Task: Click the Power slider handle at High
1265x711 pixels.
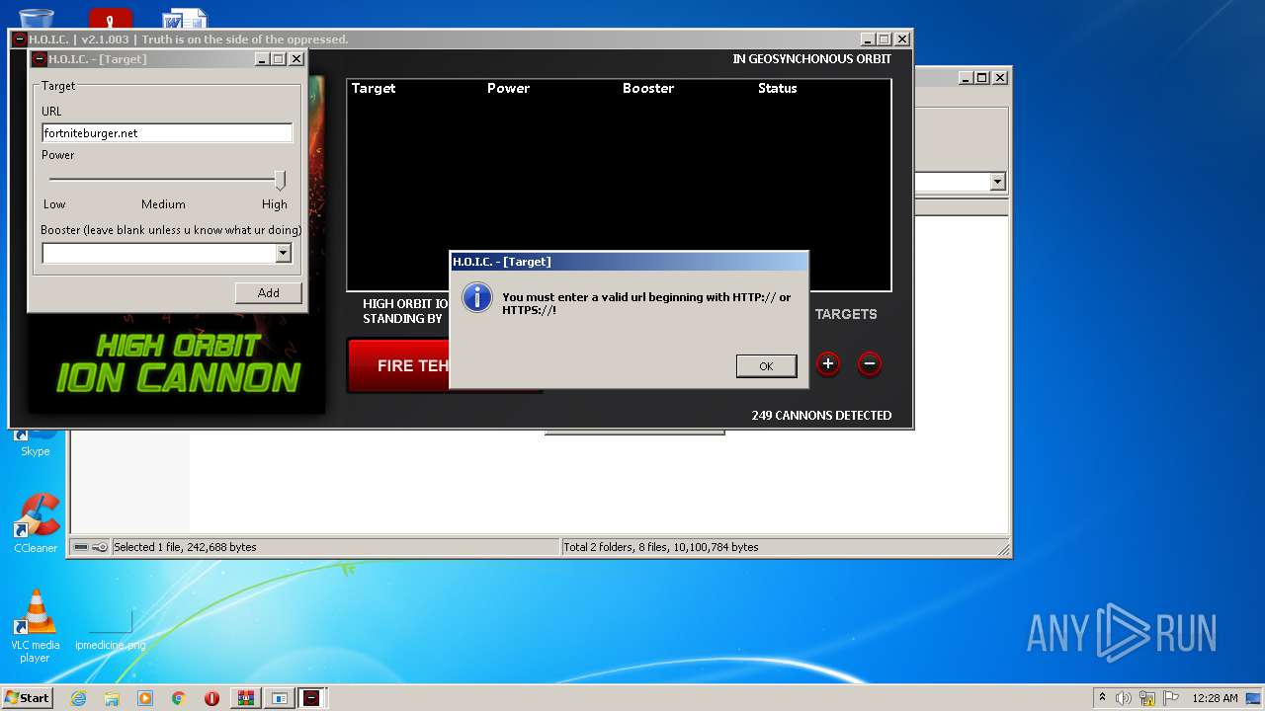Action: 280,180
